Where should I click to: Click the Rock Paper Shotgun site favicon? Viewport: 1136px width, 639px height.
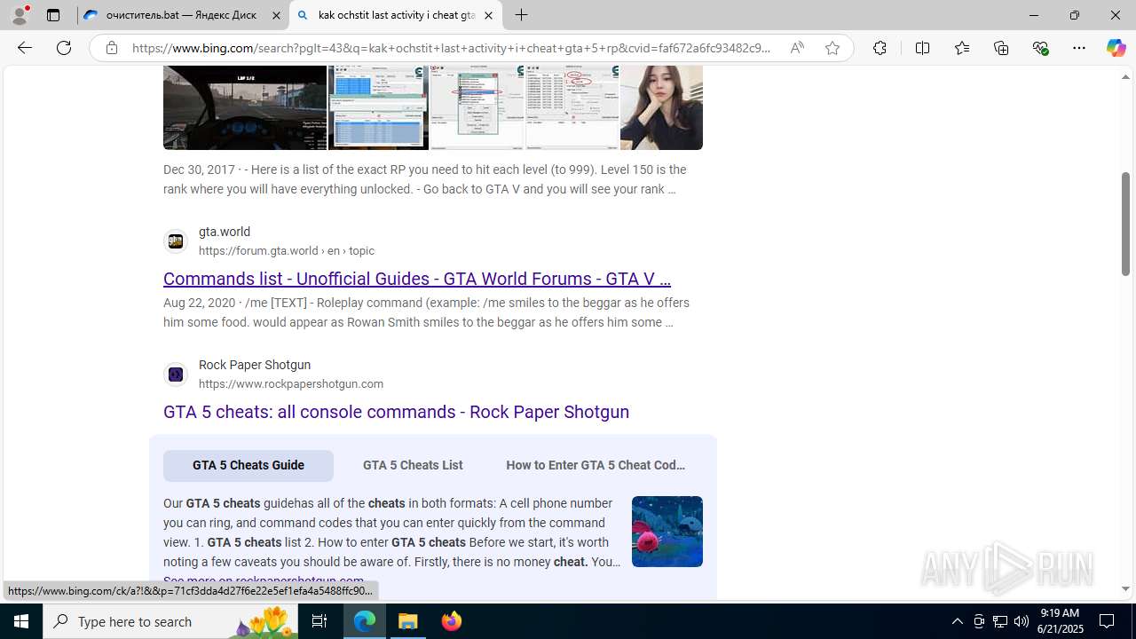click(176, 375)
